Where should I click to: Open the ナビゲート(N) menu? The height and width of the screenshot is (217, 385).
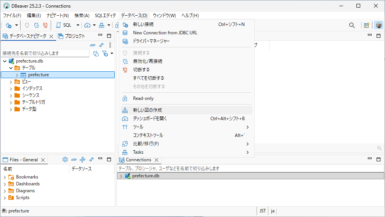[x=58, y=16]
